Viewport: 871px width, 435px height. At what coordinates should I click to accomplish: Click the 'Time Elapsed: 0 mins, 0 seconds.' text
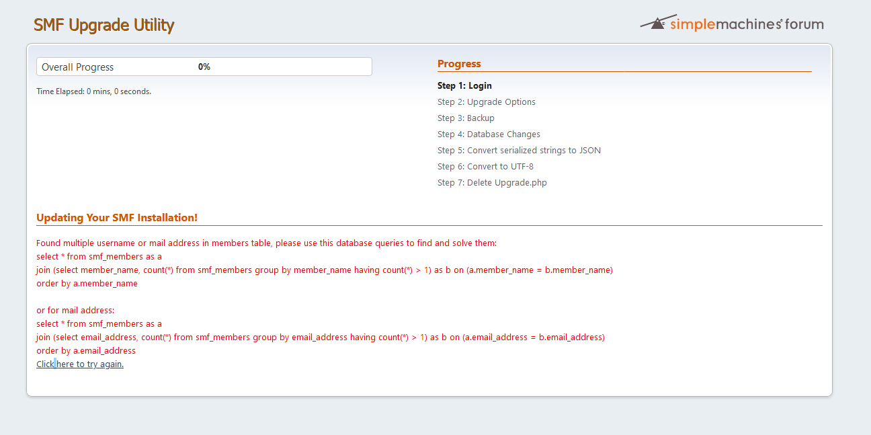(93, 91)
